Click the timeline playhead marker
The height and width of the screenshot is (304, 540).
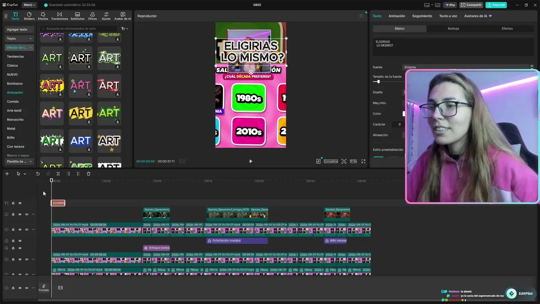51,181
